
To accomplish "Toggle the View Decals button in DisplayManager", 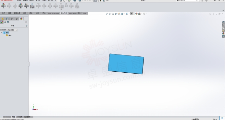I will pos(8,22).
